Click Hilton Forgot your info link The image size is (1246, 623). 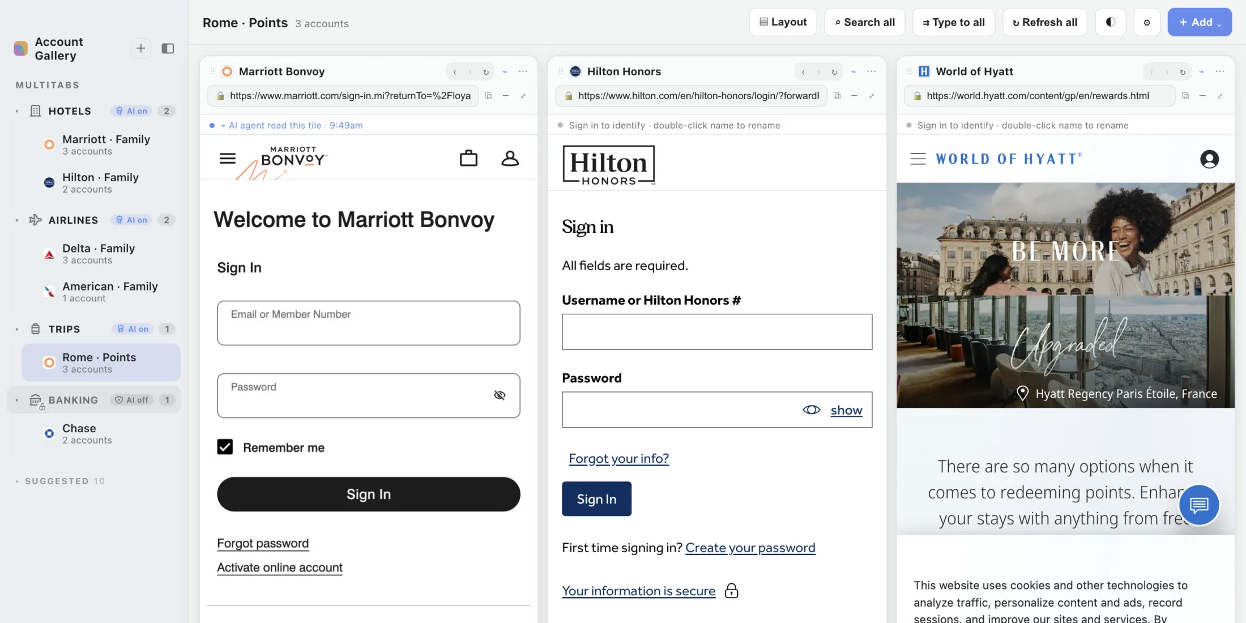[x=618, y=458]
